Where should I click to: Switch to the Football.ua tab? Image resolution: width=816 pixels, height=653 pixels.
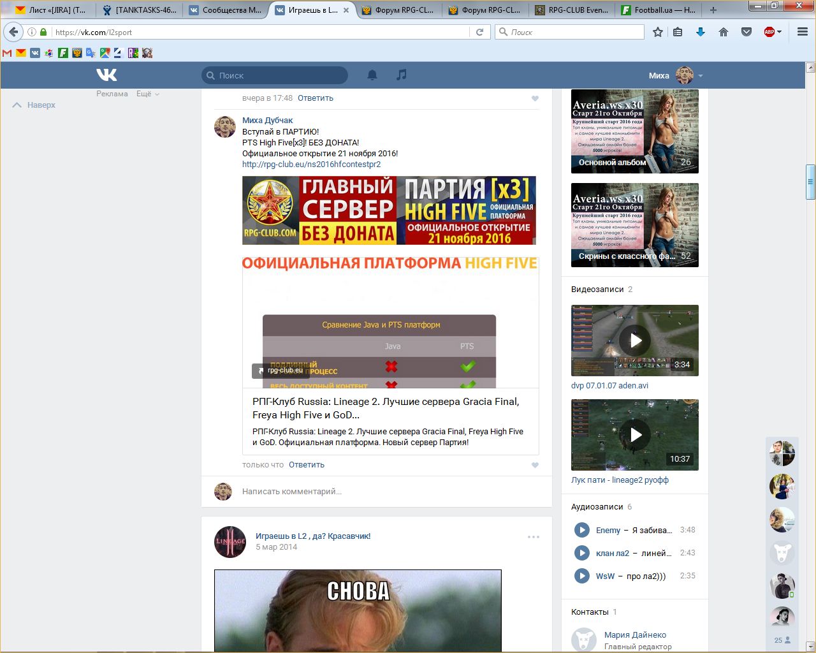[659, 10]
